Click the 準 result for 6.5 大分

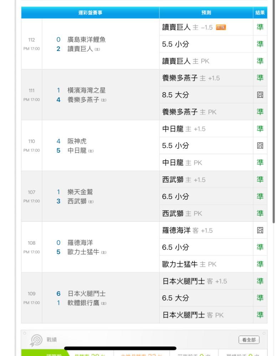(x=260, y=298)
